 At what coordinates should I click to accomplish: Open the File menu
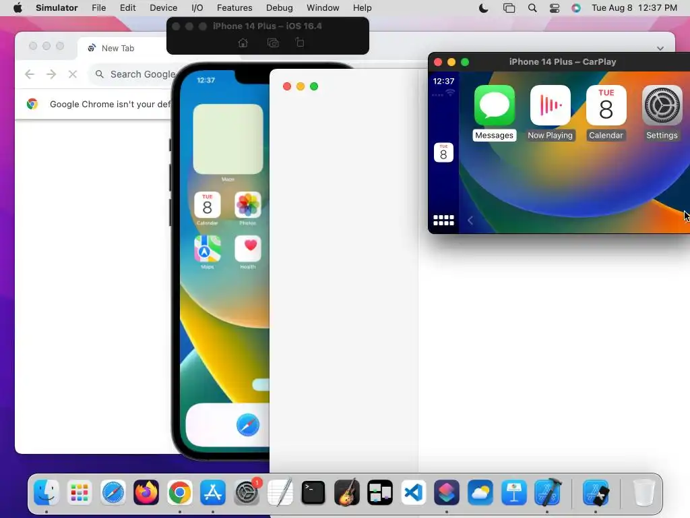pyautogui.click(x=98, y=8)
